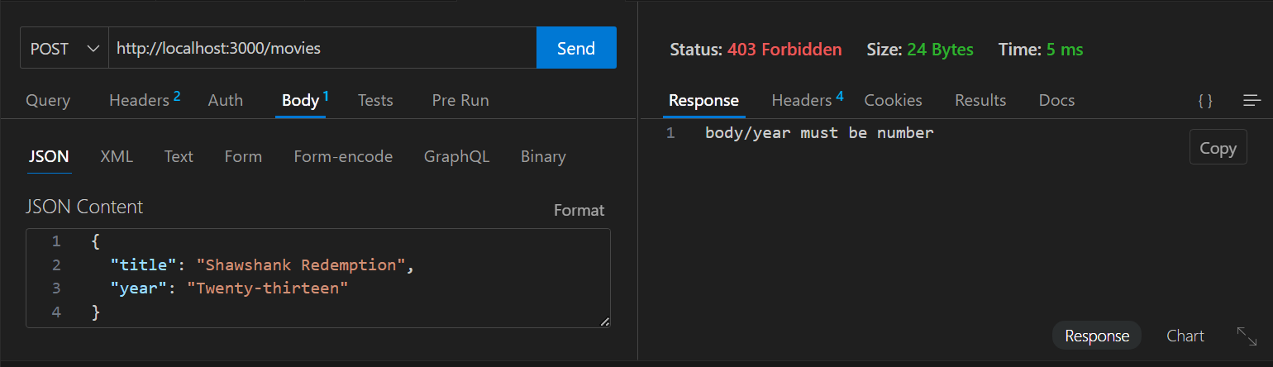
Task: Click the request URL field
Action: point(322,48)
